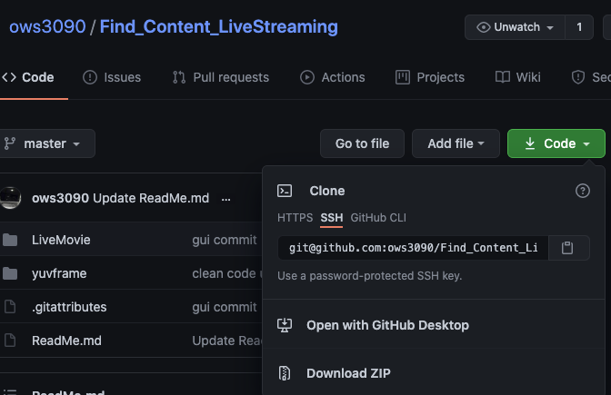This screenshot has height=395, width=611.
Task: Open the .gitattributes file
Action: coord(69,307)
